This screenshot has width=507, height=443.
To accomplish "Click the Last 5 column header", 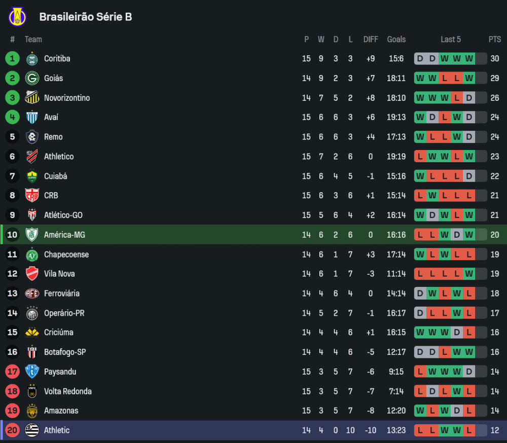I will [x=451, y=40].
